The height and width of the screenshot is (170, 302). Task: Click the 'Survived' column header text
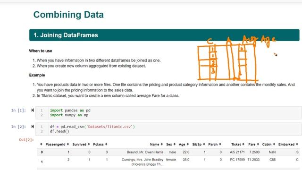79,144
